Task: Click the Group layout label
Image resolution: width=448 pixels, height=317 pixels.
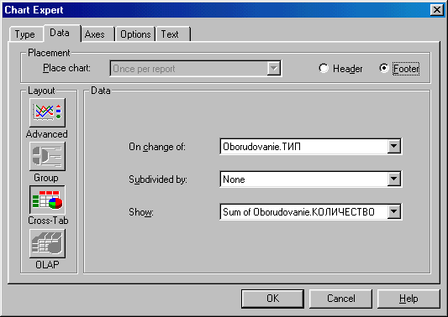Action: (x=46, y=178)
